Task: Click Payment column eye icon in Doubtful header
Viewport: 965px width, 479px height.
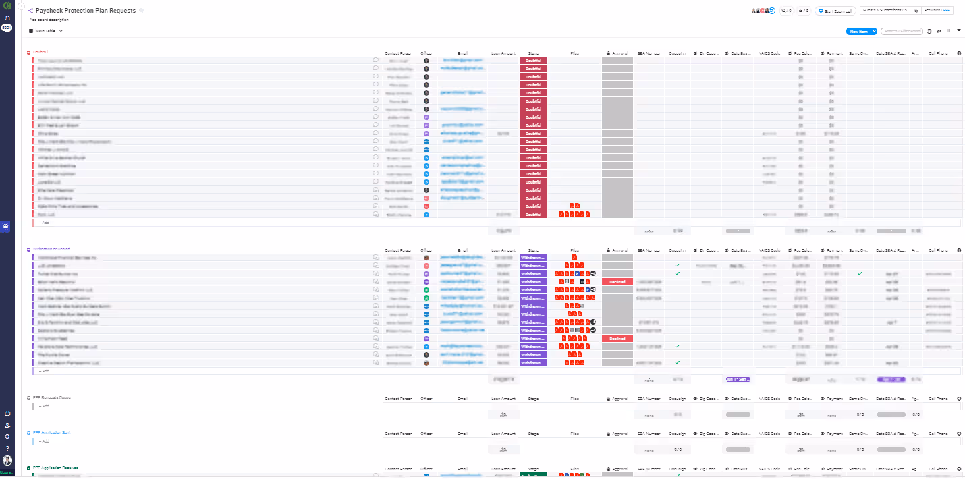Action: pos(823,53)
